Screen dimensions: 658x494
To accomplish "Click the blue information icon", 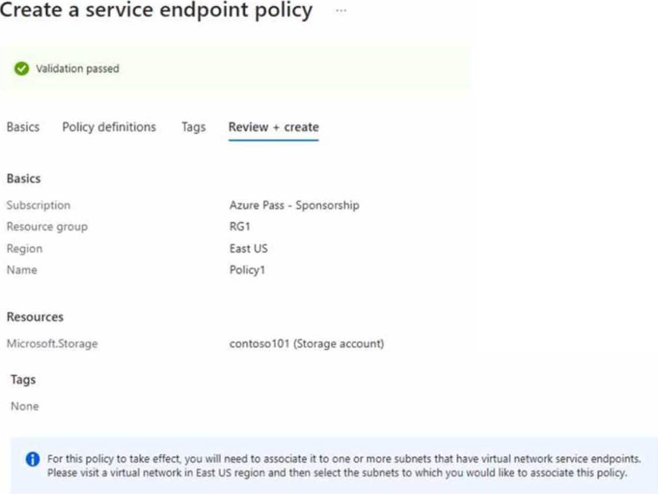I will coord(32,460).
